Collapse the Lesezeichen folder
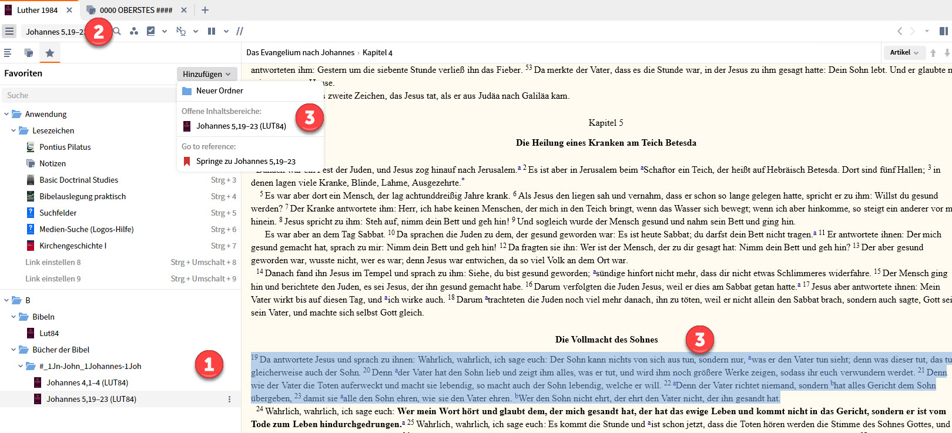 tap(14, 130)
